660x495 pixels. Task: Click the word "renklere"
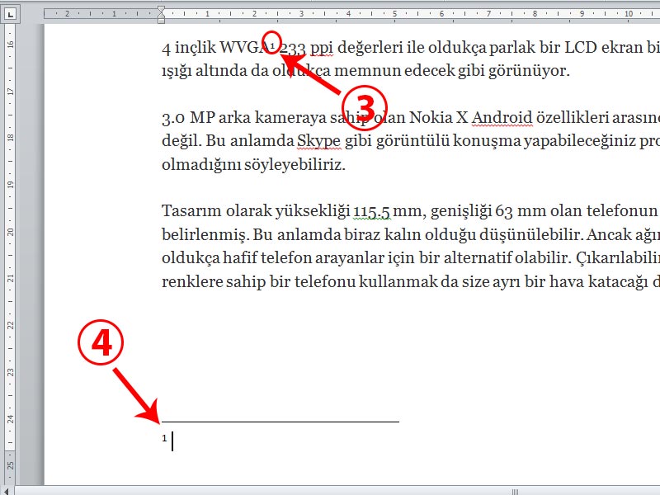[x=191, y=281]
